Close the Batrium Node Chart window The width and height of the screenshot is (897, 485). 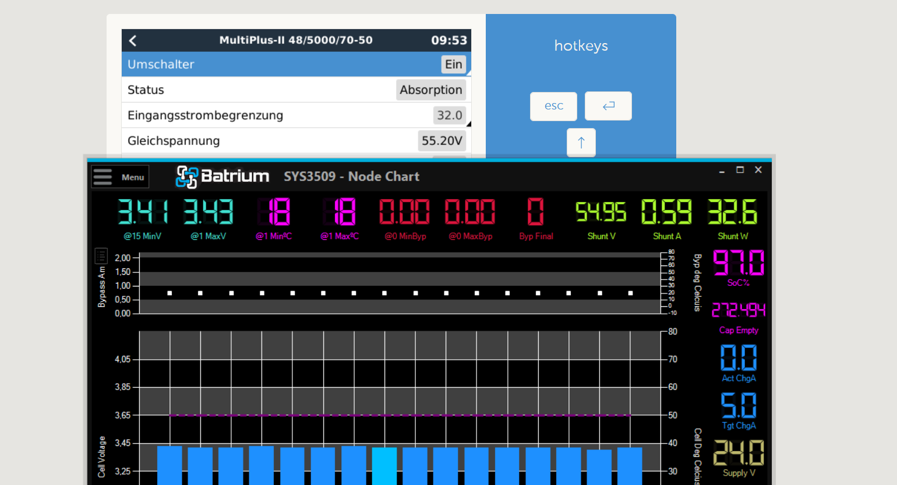point(758,170)
